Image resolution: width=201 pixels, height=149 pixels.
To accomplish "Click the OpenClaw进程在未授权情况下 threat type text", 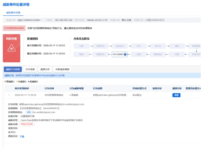I will [52, 120].
